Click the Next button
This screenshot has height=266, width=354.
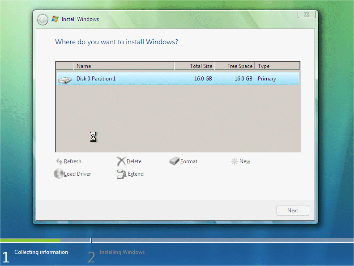pos(293,211)
